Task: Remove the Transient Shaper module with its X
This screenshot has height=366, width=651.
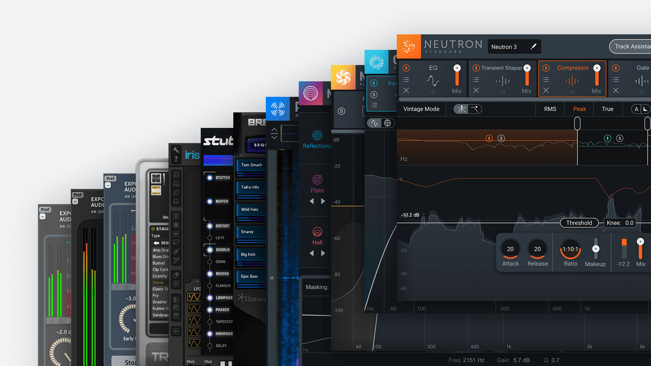Action: coord(476,90)
